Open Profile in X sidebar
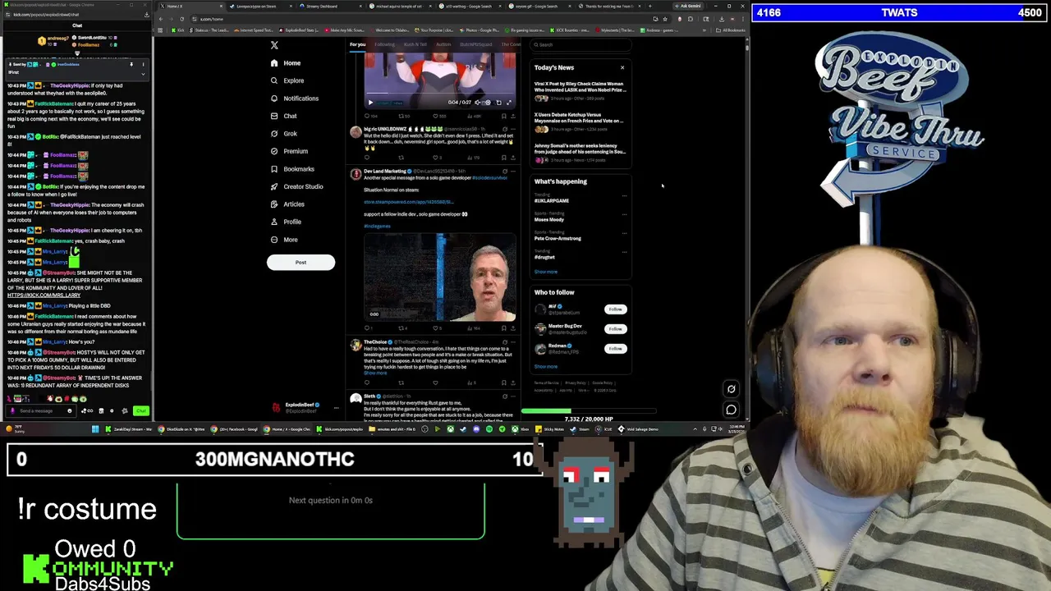 tap(286, 222)
